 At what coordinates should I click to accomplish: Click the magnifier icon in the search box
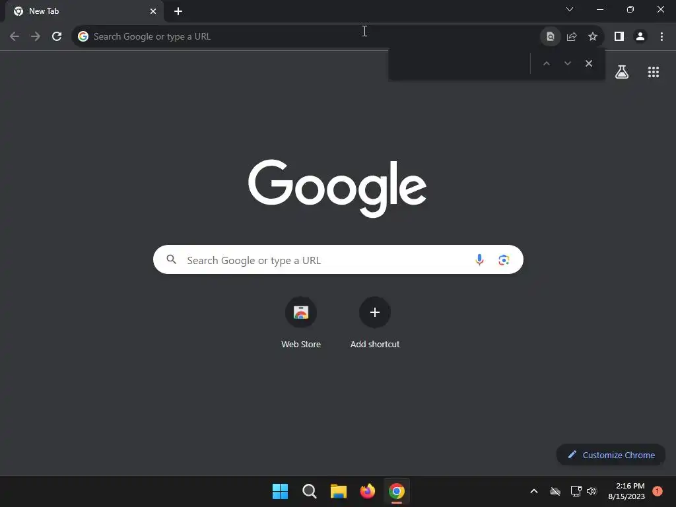coord(171,259)
